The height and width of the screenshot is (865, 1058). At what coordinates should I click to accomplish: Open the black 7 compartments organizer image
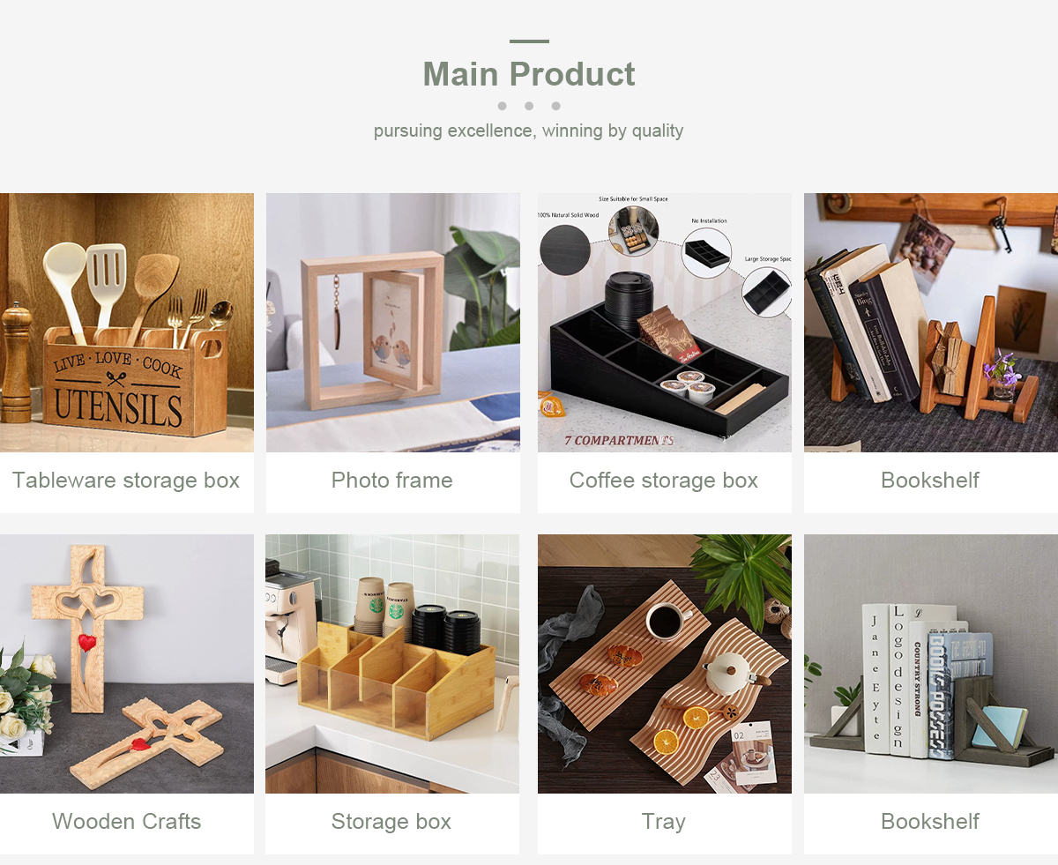click(x=665, y=323)
